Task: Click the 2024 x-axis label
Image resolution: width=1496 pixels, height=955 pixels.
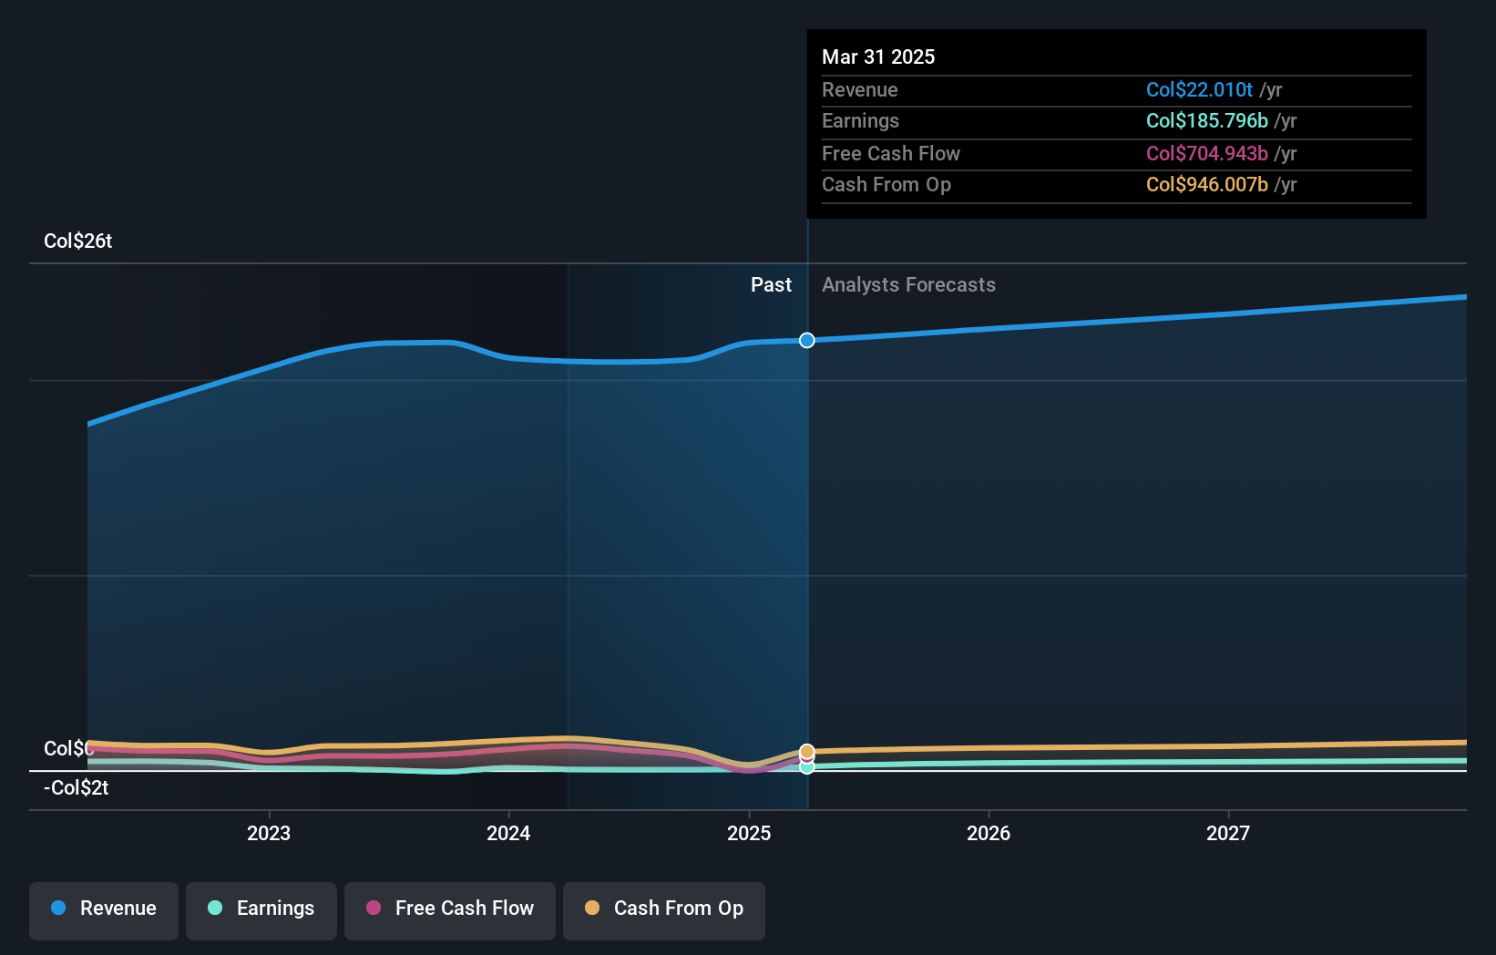Action: (508, 833)
